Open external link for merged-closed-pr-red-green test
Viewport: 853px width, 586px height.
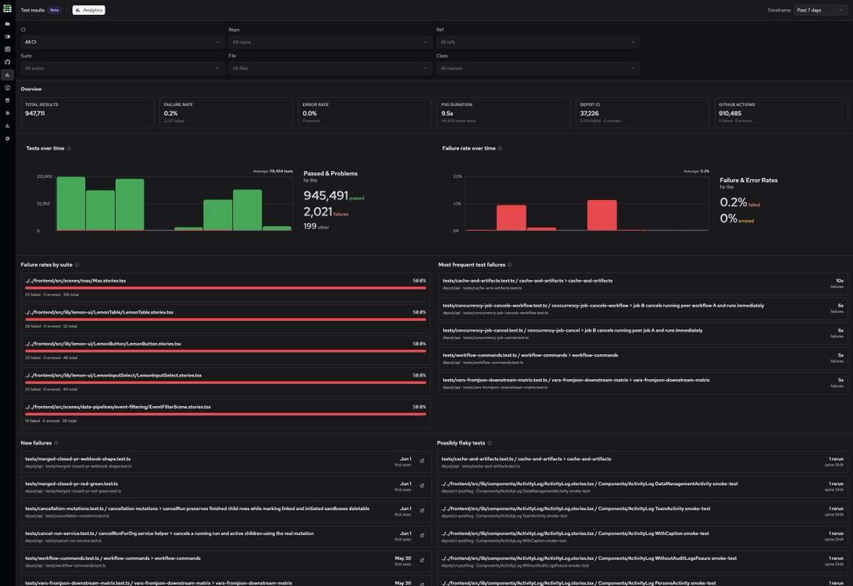[422, 486]
